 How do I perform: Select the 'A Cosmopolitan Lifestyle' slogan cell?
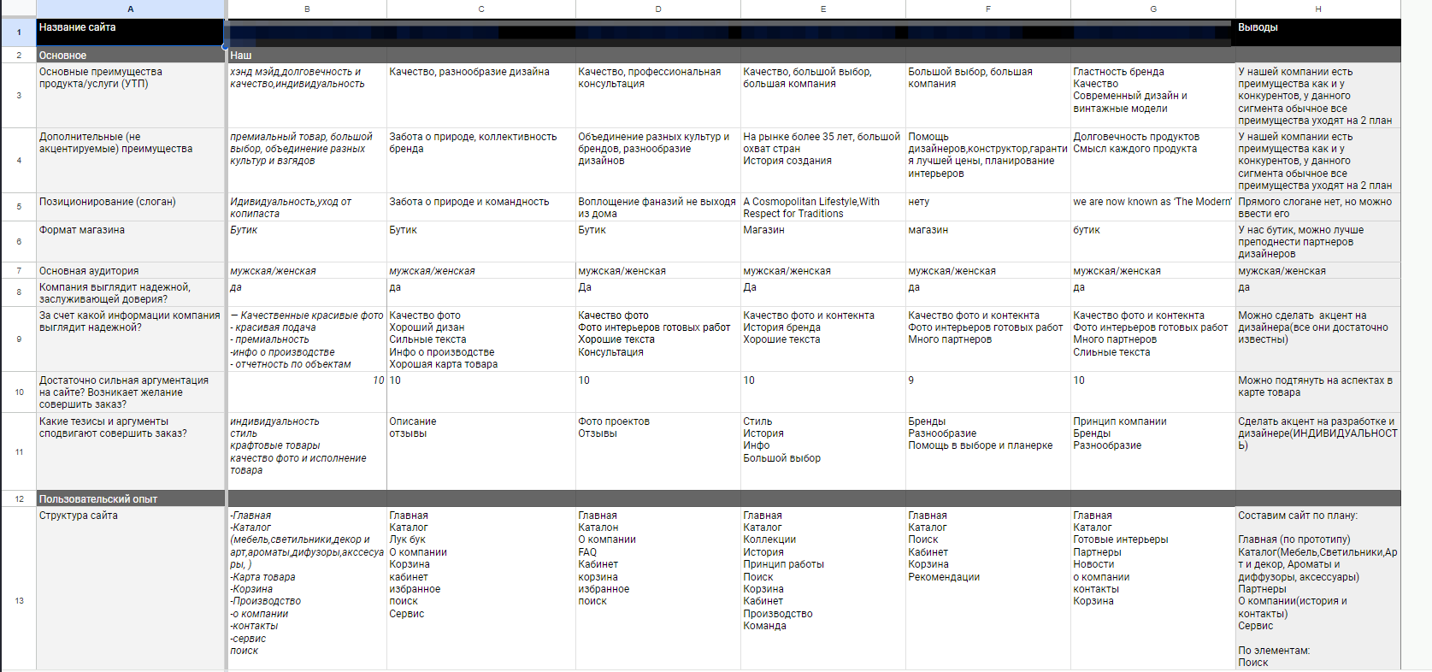click(822, 207)
